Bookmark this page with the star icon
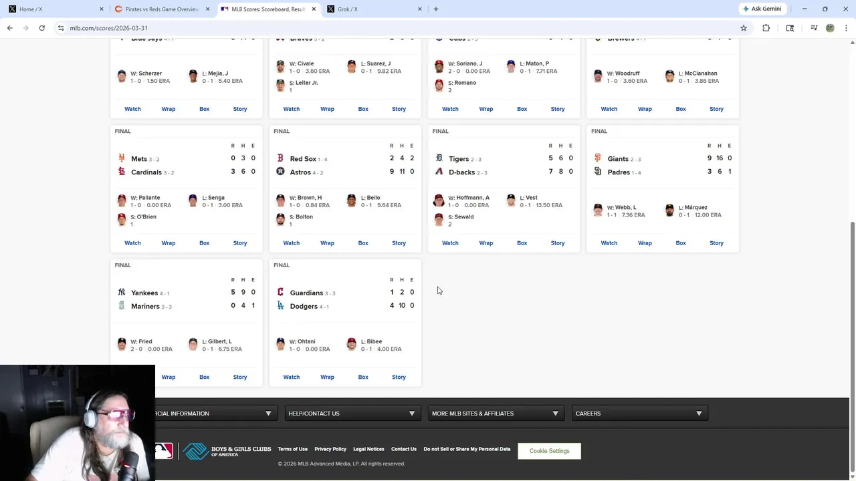The height and width of the screenshot is (481, 856). tap(743, 28)
